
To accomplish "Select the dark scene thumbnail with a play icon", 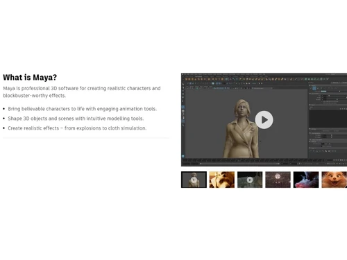I will (x=250, y=180).
